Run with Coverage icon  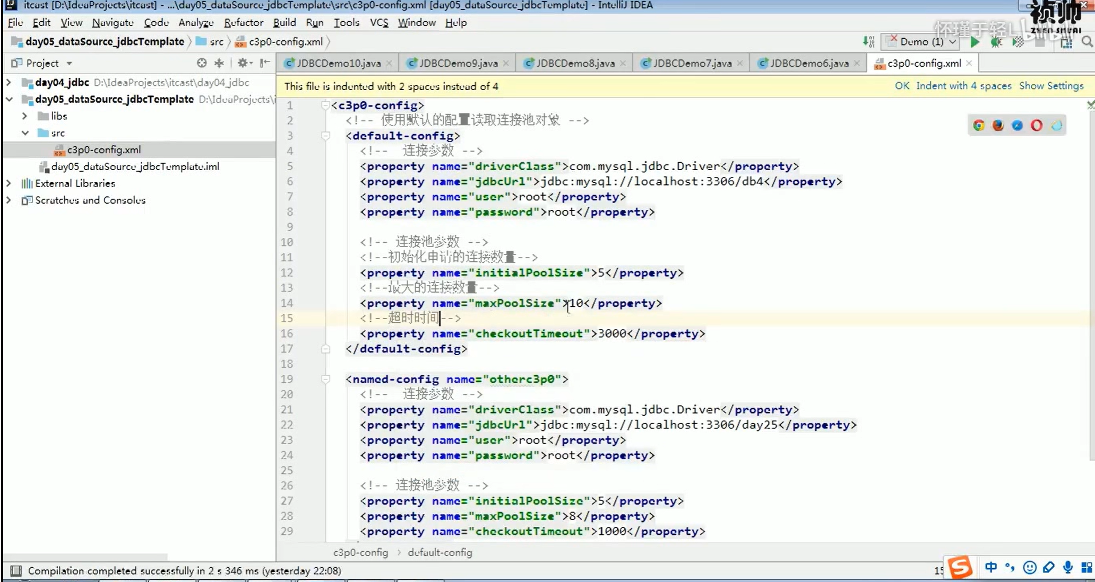point(1018,42)
